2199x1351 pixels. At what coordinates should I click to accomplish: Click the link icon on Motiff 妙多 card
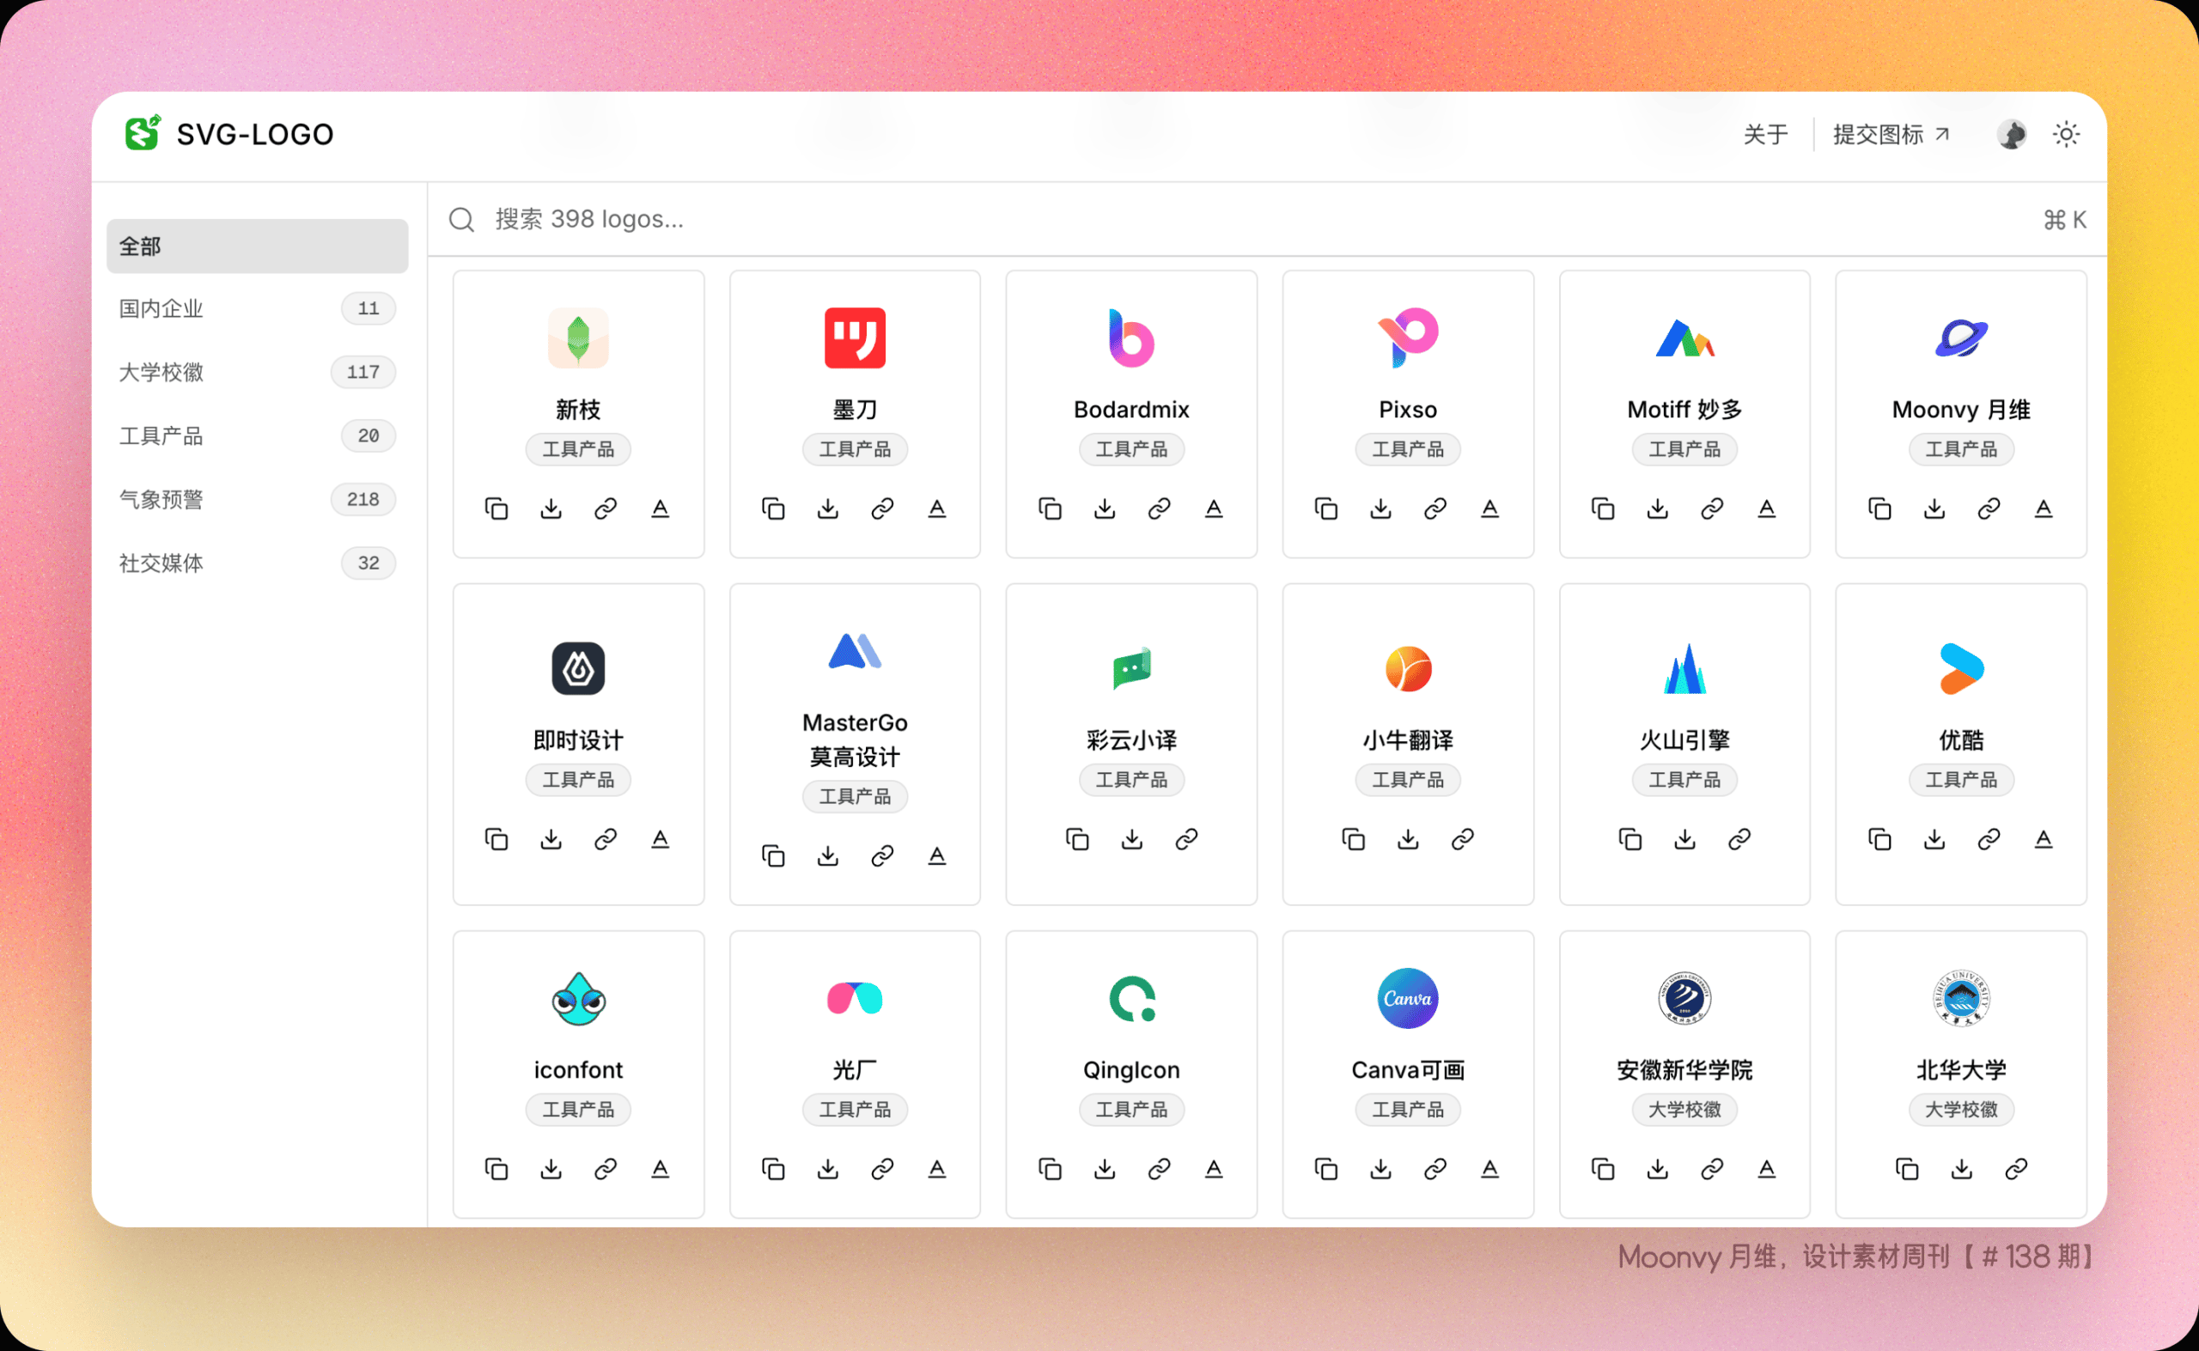(1713, 508)
